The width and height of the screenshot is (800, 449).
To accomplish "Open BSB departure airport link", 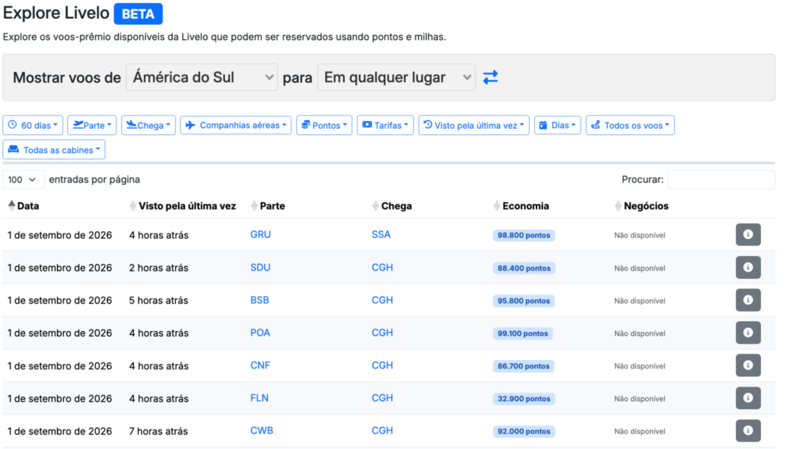I will coord(259,300).
